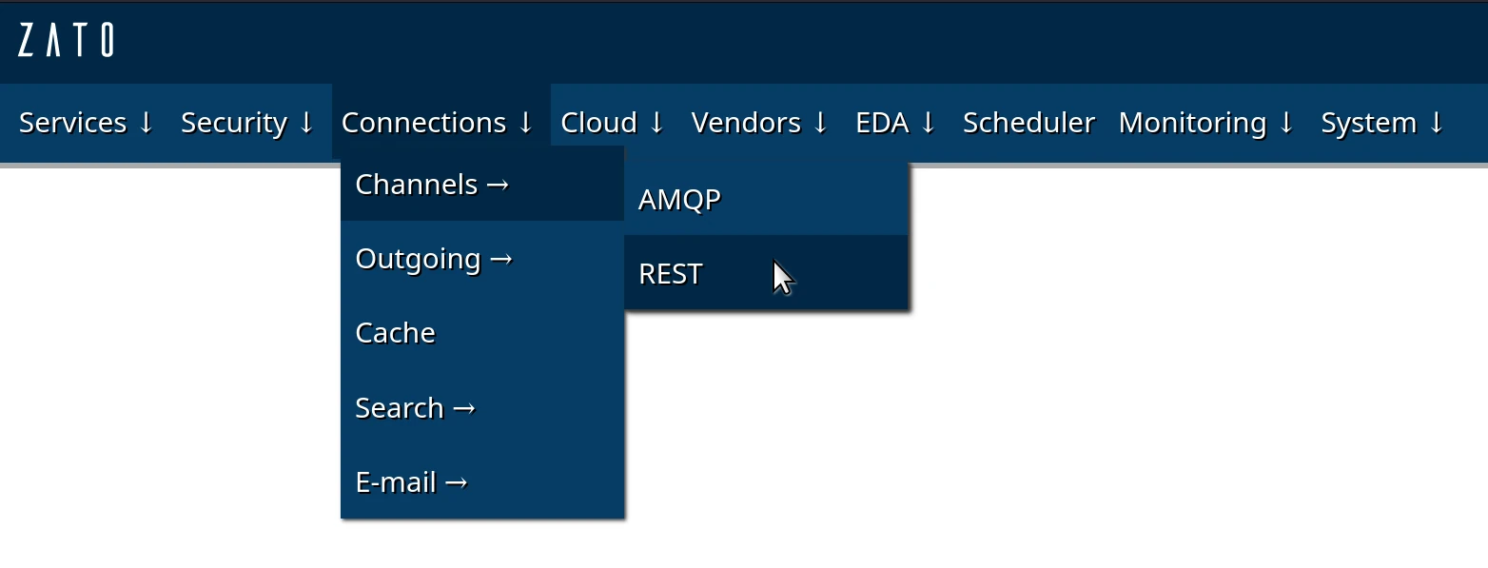Screen dimensions: 1488x568
Task: Click the down arrow beside Services
Action: pyautogui.click(x=146, y=123)
